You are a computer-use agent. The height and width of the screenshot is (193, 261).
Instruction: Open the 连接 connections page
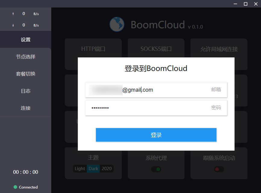pyautogui.click(x=26, y=108)
